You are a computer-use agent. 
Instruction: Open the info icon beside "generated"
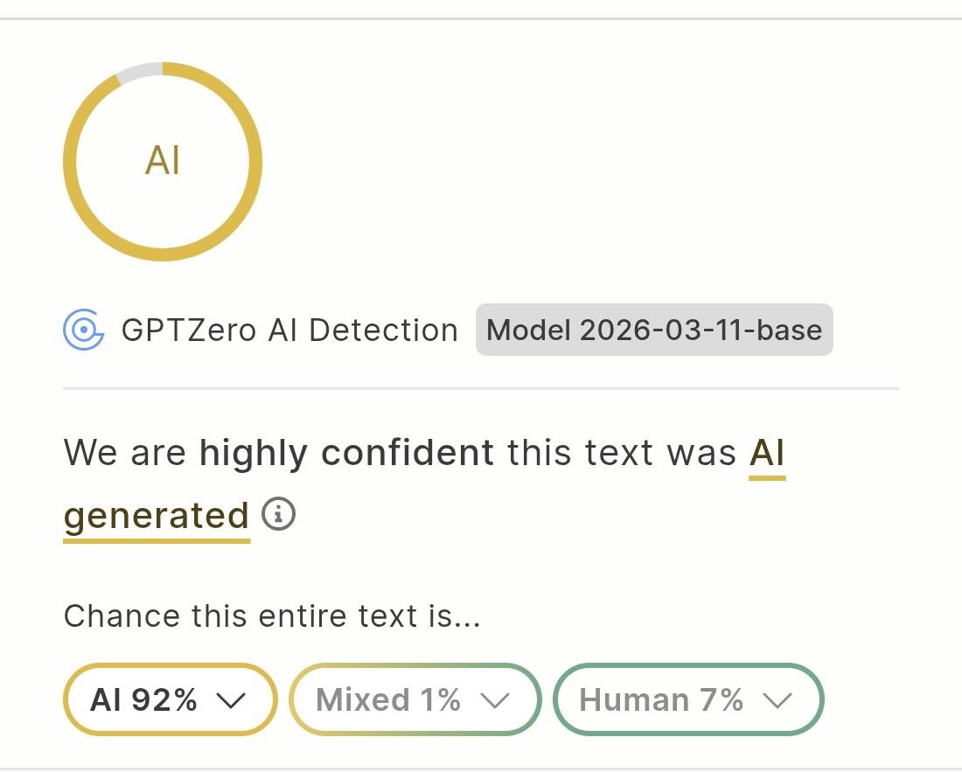tap(279, 514)
